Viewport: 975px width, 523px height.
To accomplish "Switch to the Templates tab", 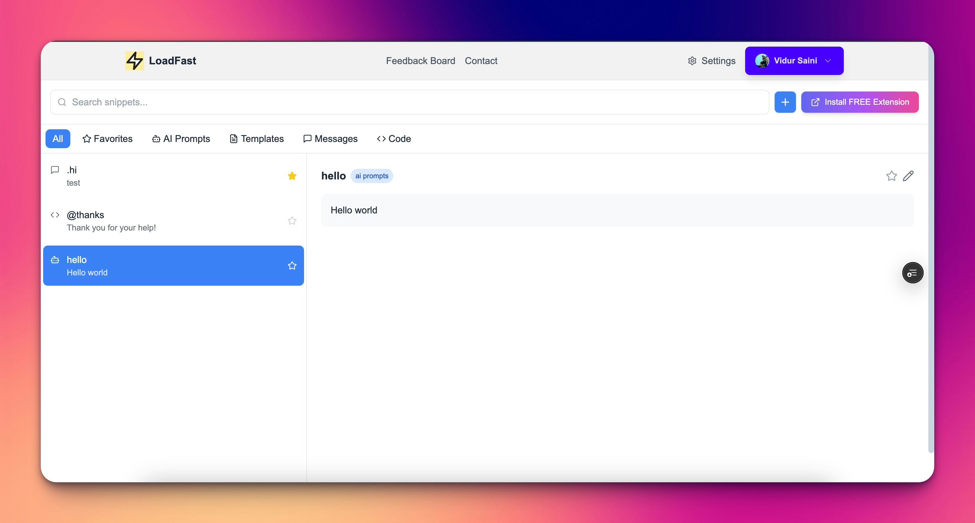I will [x=257, y=139].
